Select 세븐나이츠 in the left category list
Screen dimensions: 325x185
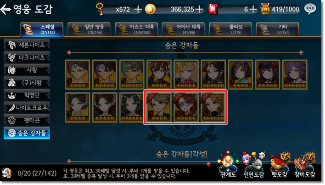(27, 45)
